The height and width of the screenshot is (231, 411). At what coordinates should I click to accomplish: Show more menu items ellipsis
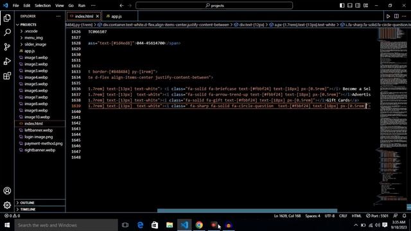click(x=93, y=6)
